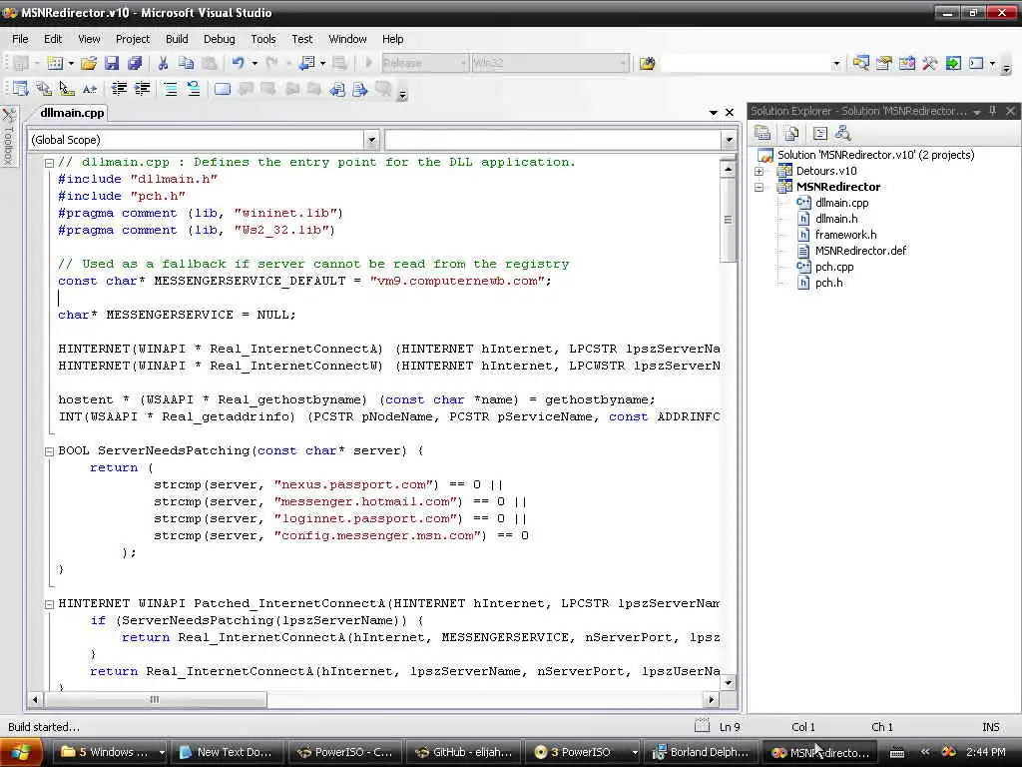This screenshot has height=767, width=1022.
Task: Open the Build menu
Action: 177,39
